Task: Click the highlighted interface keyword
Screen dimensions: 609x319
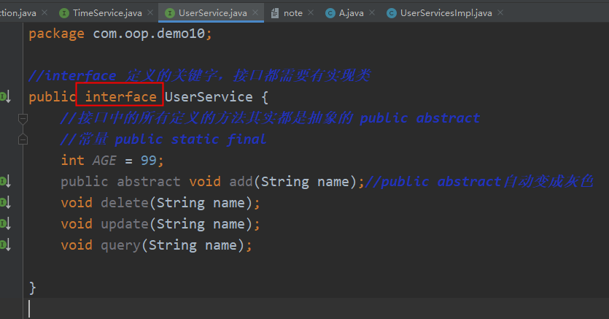Action: (120, 97)
